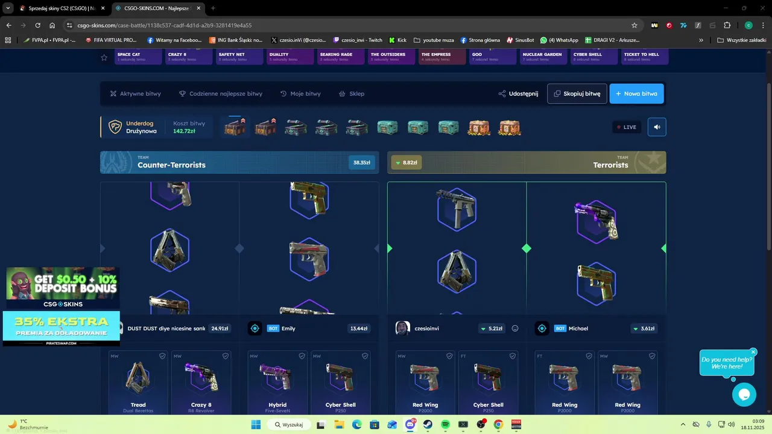Select the DUALITY recent drop
Image resolution: width=772 pixels, height=434 pixels.
tap(290, 57)
